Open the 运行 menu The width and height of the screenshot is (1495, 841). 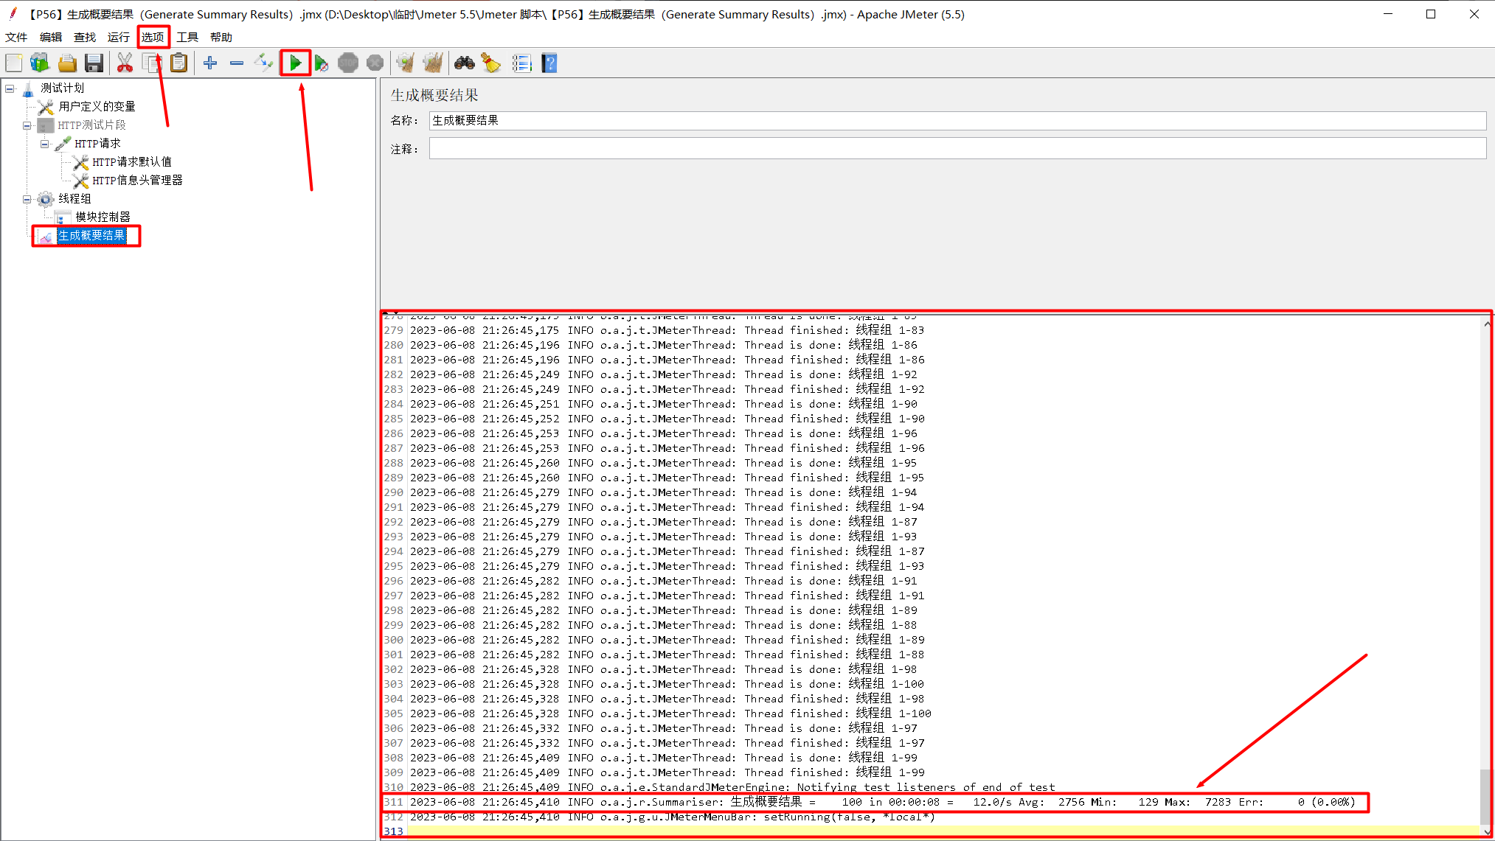click(x=119, y=37)
